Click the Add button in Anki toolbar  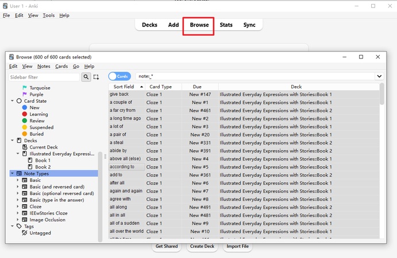pos(174,25)
